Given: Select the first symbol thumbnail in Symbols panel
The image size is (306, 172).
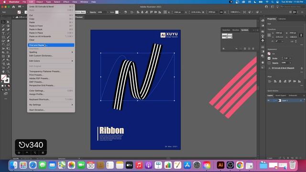Looking at the screenshot, I should coord(224,36).
